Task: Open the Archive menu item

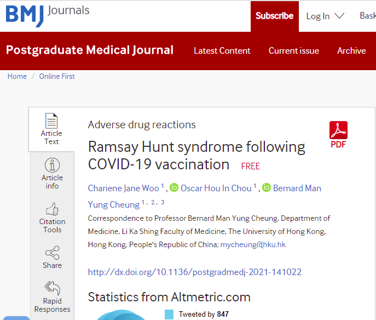Action: [x=351, y=50]
